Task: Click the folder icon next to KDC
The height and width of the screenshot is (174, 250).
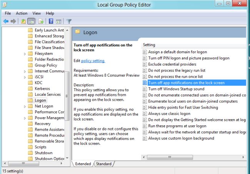Action: 30,83
